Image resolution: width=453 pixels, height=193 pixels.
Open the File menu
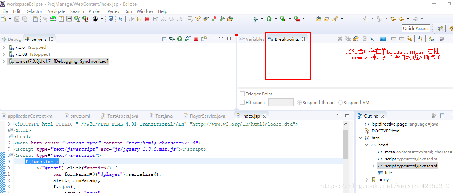pyautogui.click(x=5, y=11)
